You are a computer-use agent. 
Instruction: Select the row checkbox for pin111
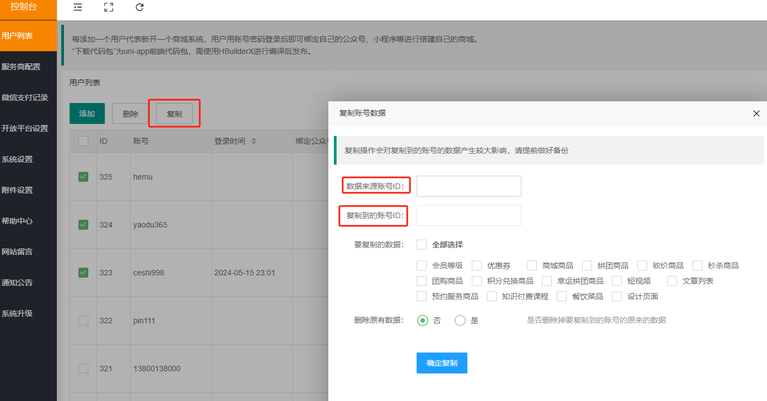coord(83,321)
